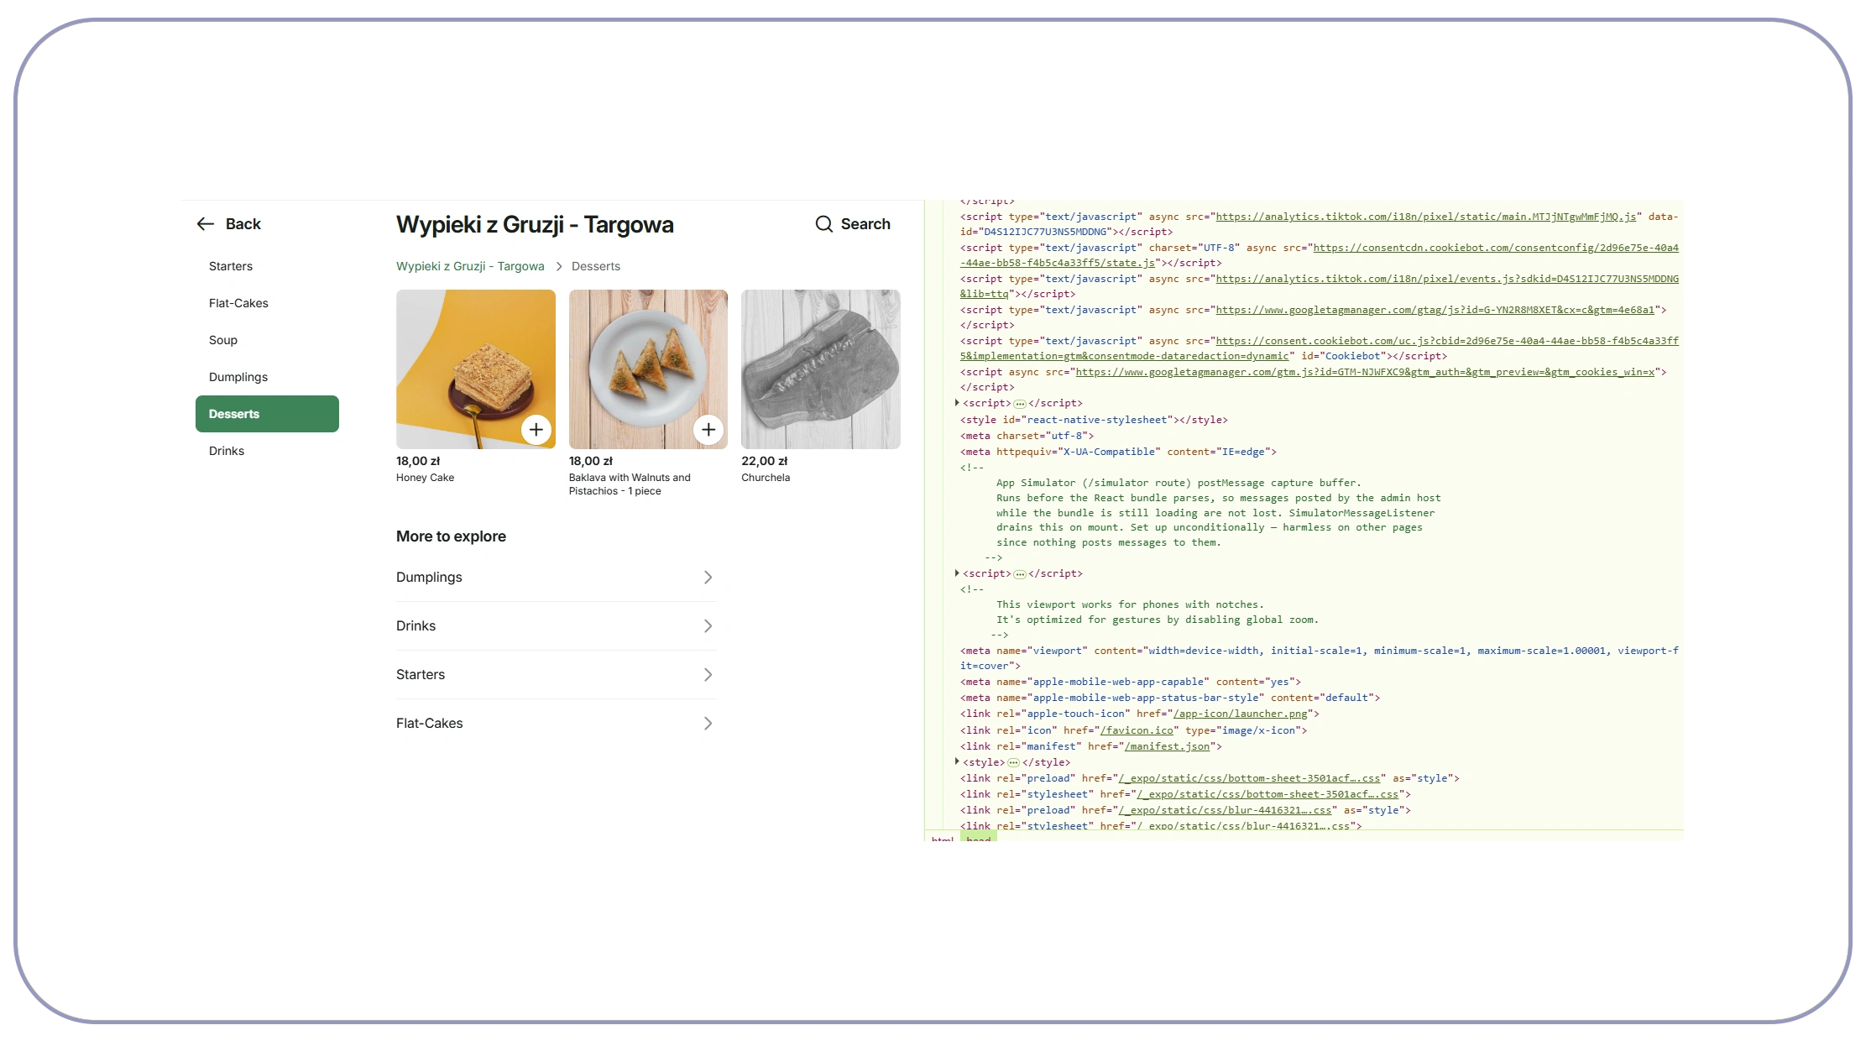This screenshot has height=1041, width=1866.
Task: Click Baklava with Walnuts and Pistachios name
Action: (x=630, y=484)
